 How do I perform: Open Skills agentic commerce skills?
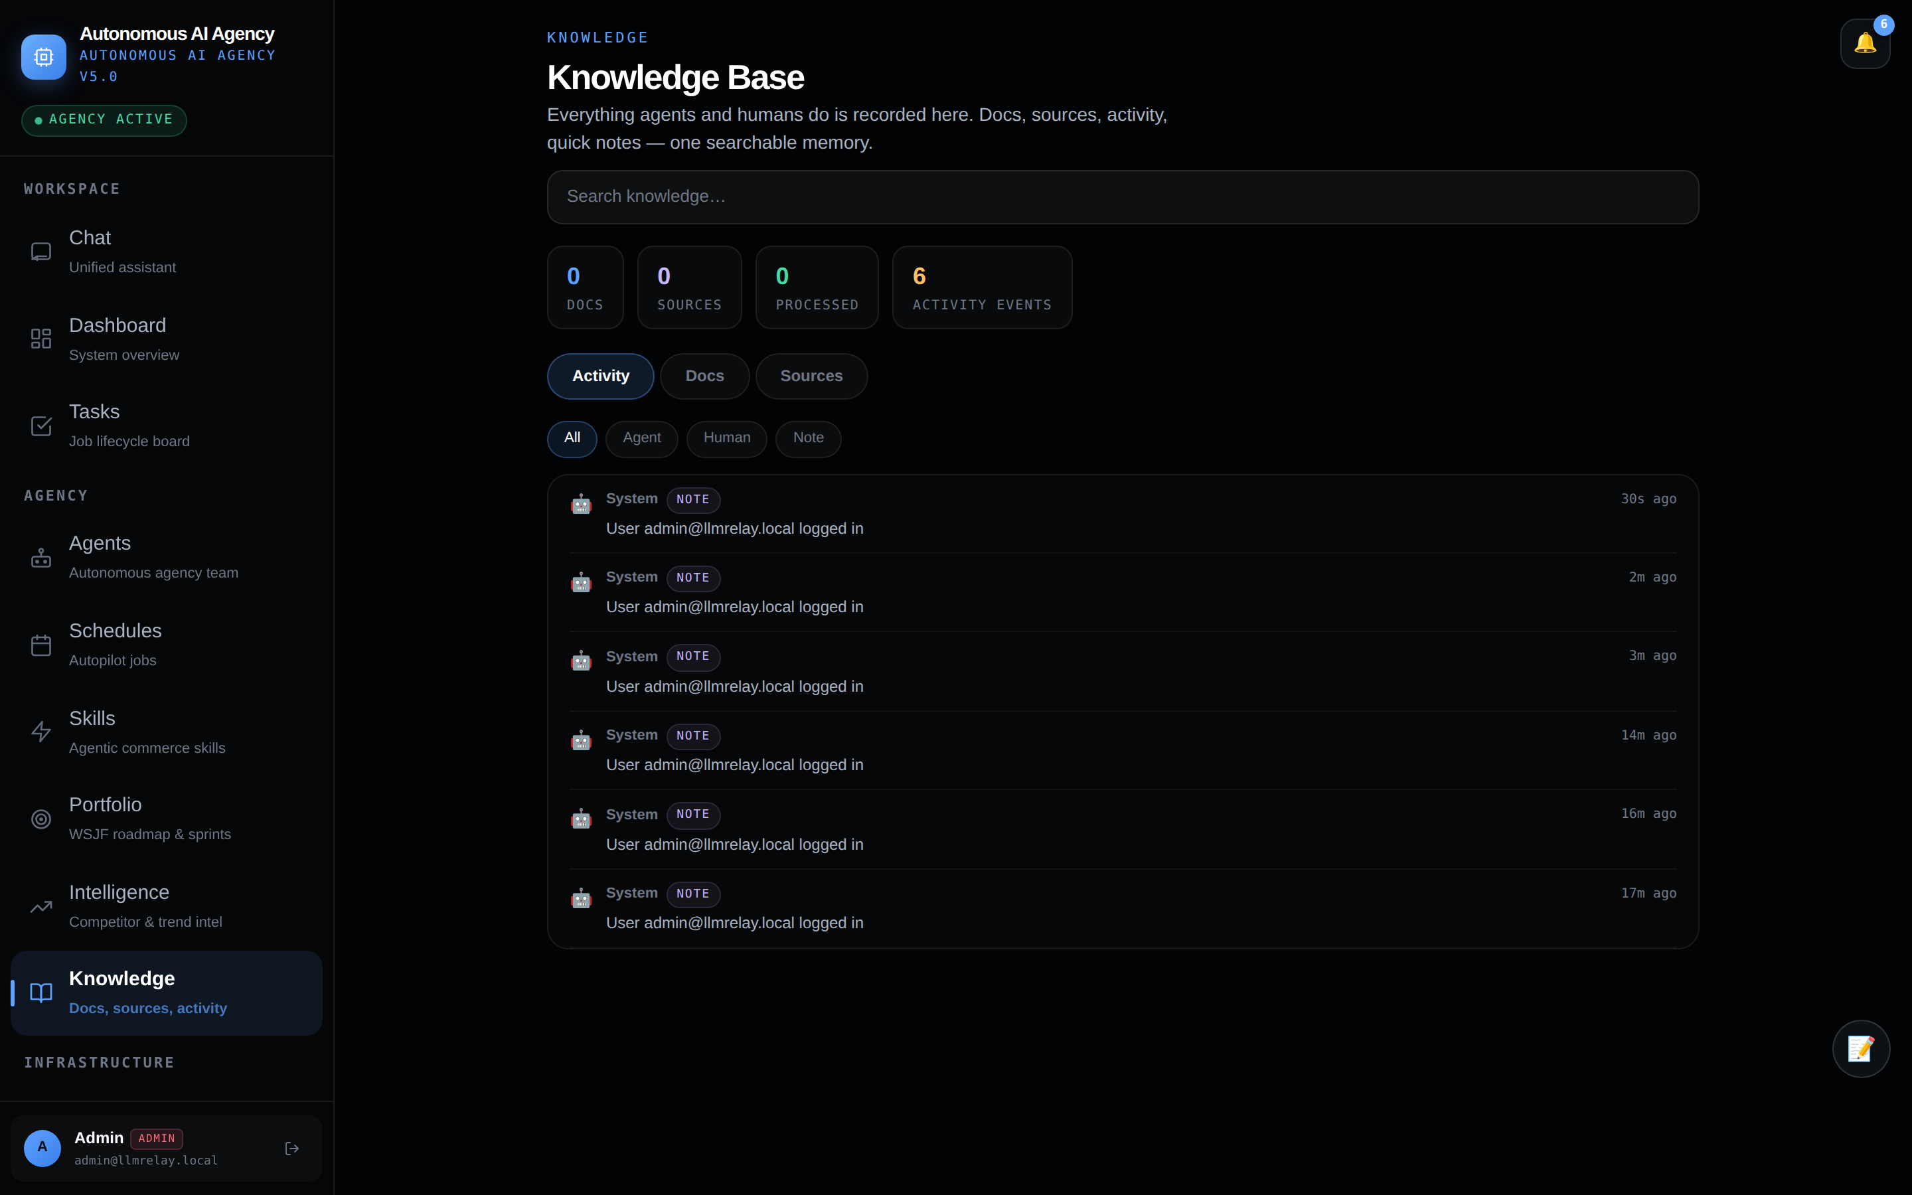click(167, 732)
